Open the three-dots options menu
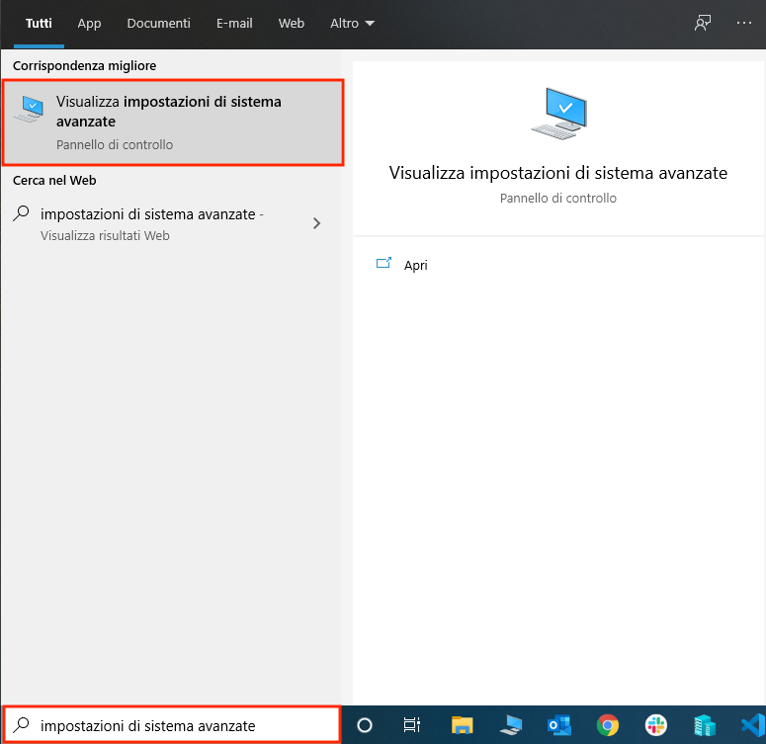The width and height of the screenshot is (766, 744). pos(743,23)
